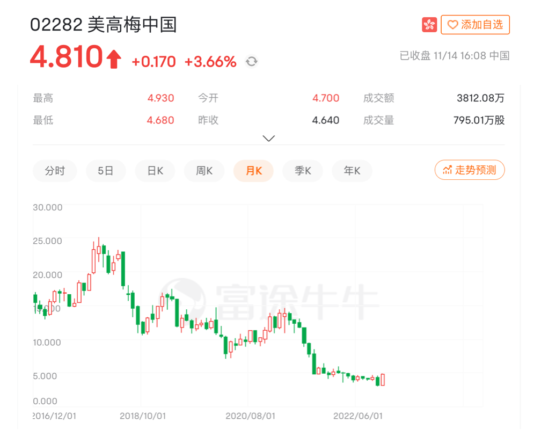Open the 周K weekly chart
Viewport: 541px width, 436px height.
pos(204,171)
